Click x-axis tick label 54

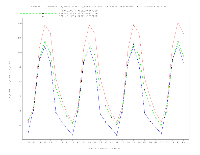coord(128,142)
